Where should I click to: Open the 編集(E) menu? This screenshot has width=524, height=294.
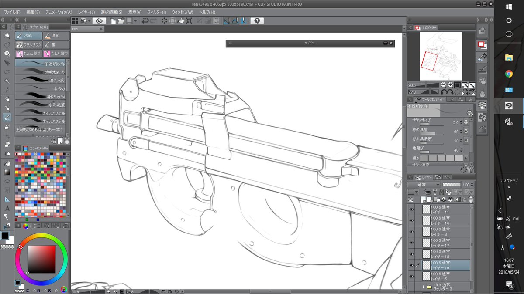33,12
